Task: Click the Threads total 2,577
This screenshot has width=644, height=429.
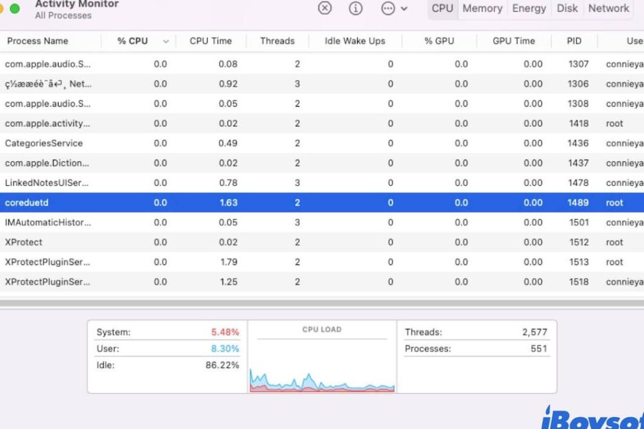Action: pyautogui.click(x=535, y=332)
